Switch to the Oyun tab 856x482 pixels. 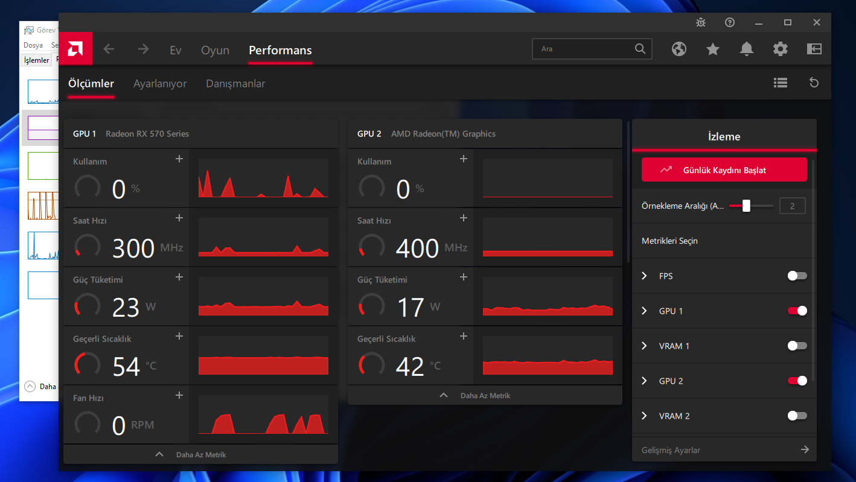216,50
